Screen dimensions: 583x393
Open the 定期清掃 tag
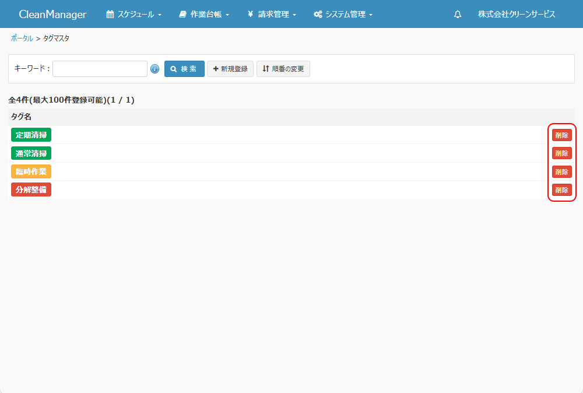[x=31, y=135]
